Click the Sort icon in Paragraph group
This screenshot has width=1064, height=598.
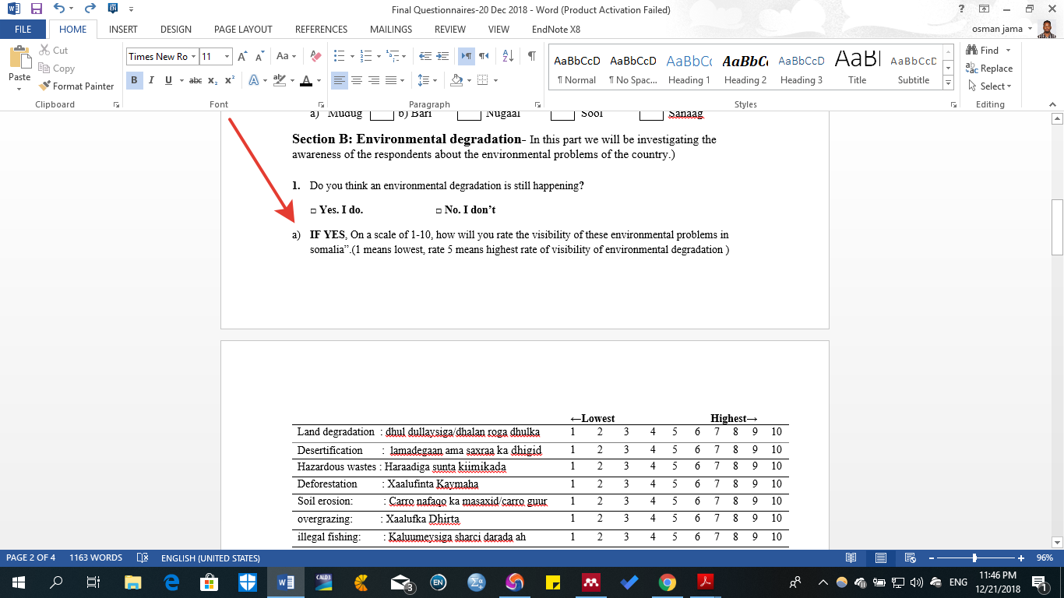(508, 56)
